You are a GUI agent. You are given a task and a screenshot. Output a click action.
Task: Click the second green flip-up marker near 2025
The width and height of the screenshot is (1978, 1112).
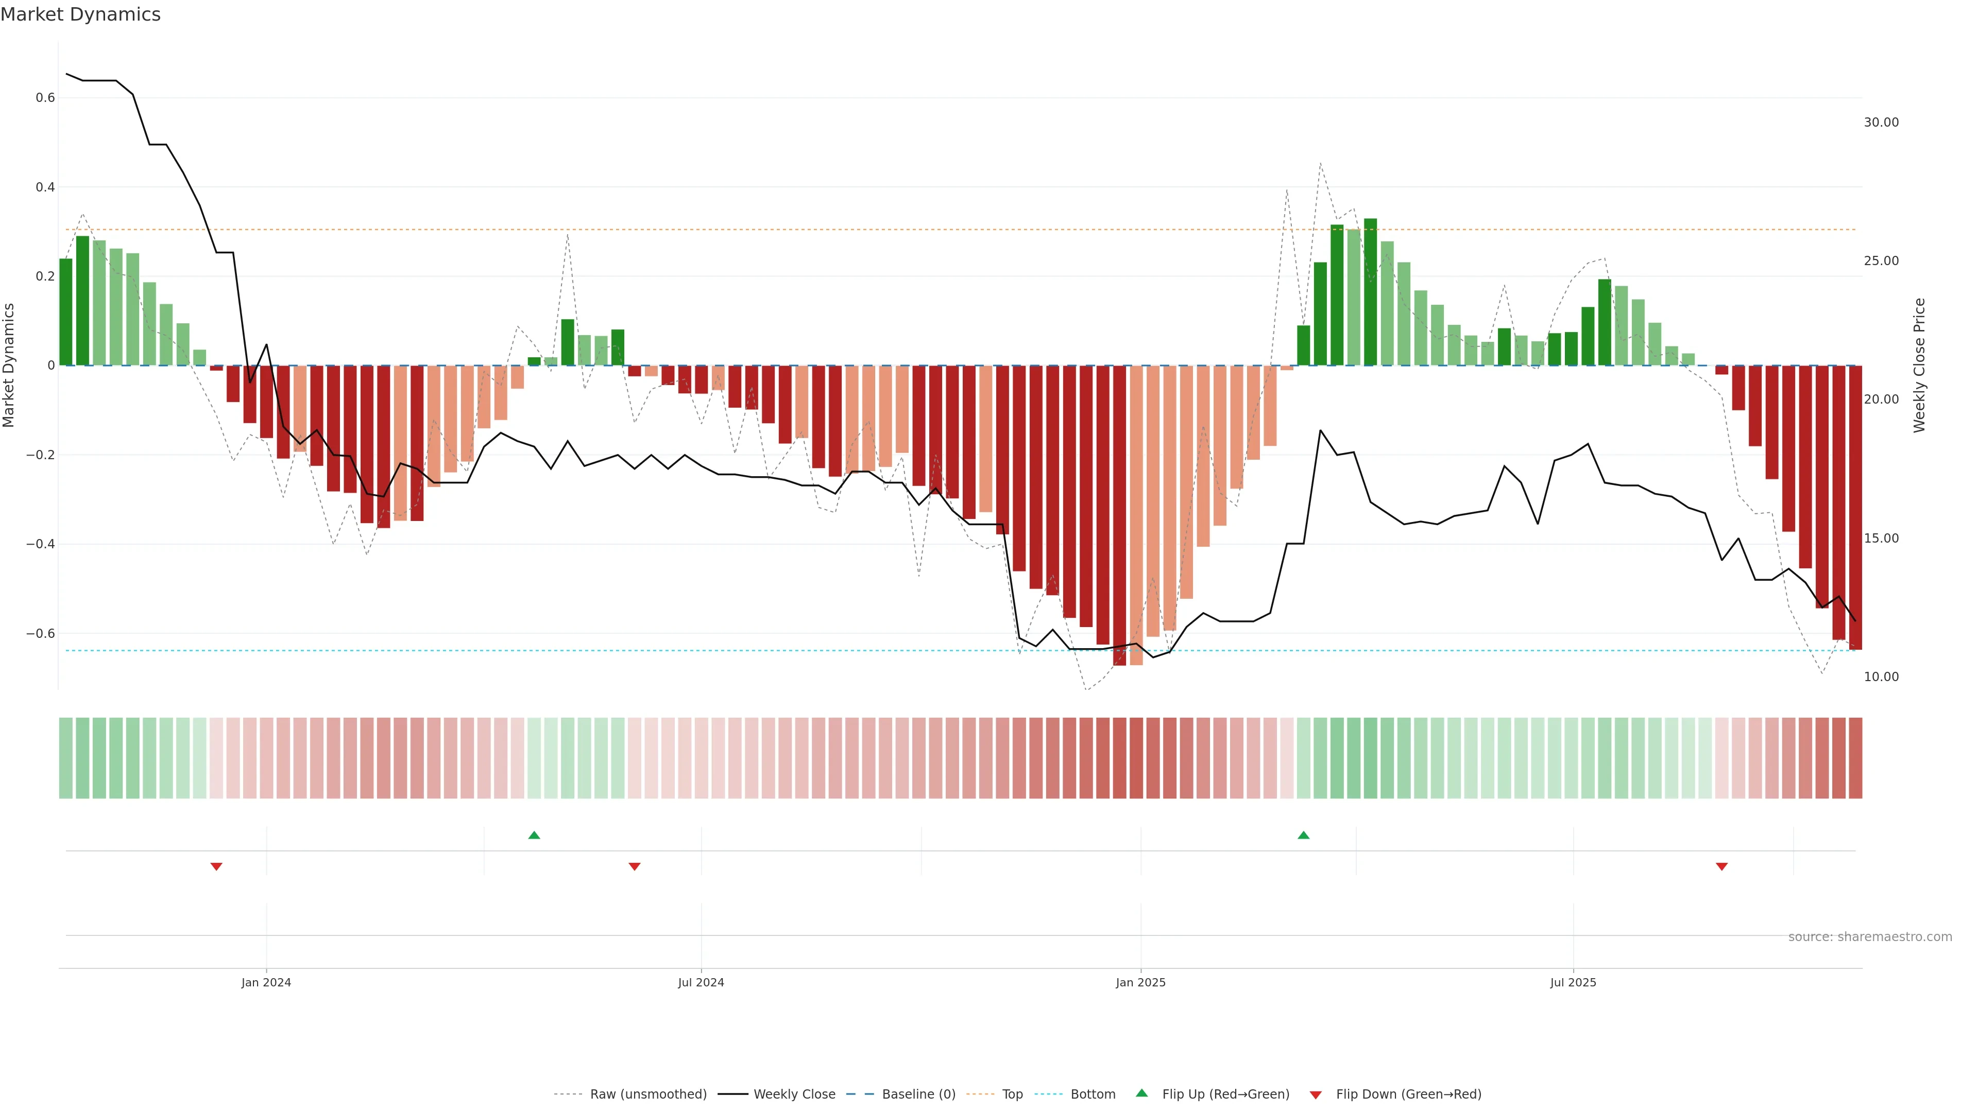click(x=1303, y=835)
